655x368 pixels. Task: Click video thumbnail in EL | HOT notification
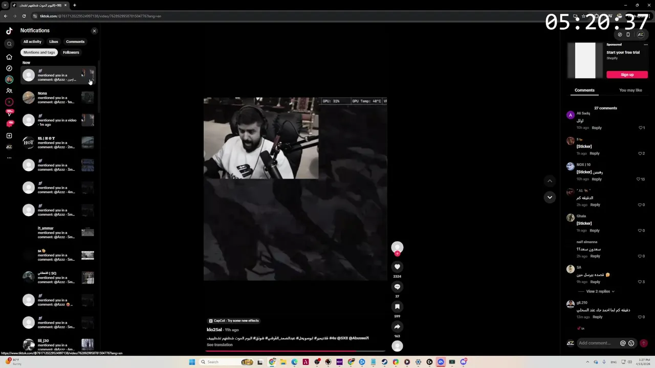coord(88,143)
